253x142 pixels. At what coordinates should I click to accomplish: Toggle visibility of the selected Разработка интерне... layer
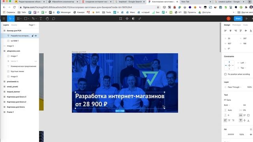pos(36,36)
